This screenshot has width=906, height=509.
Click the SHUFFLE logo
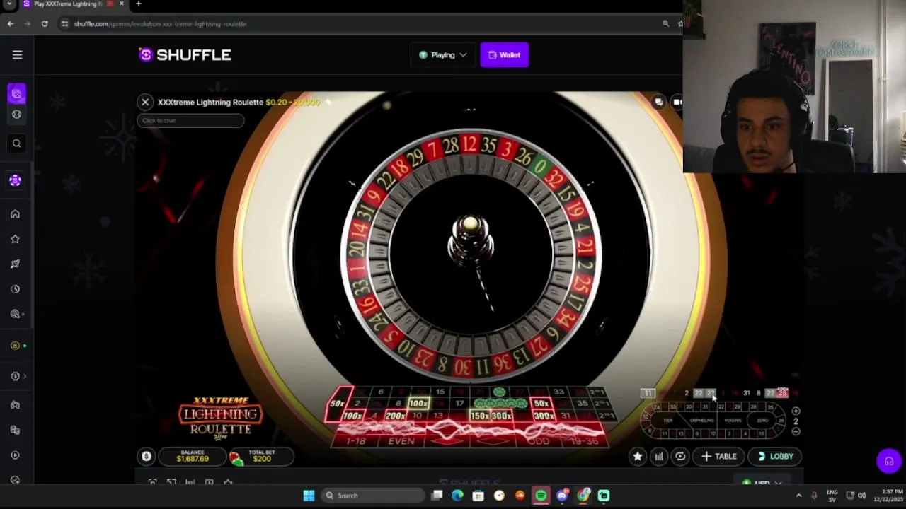click(185, 54)
